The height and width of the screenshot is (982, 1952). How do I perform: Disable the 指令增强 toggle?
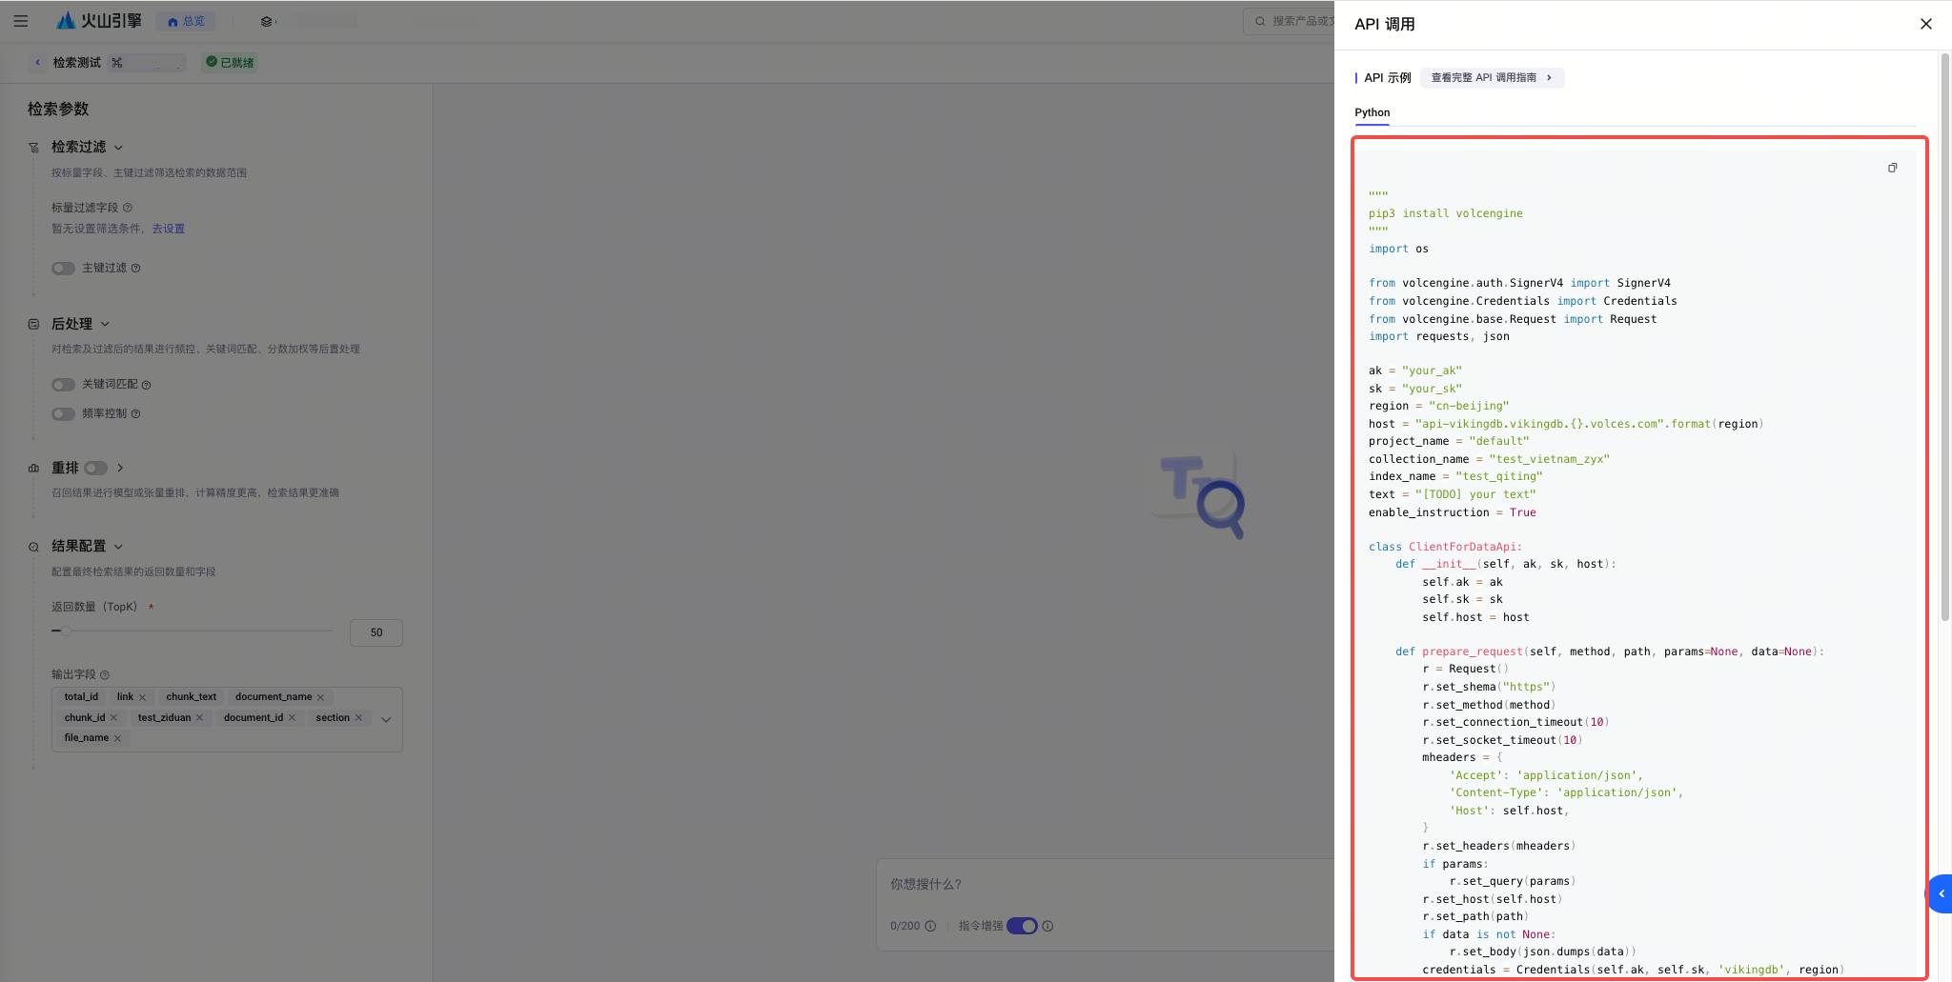pyautogui.click(x=1022, y=926)
